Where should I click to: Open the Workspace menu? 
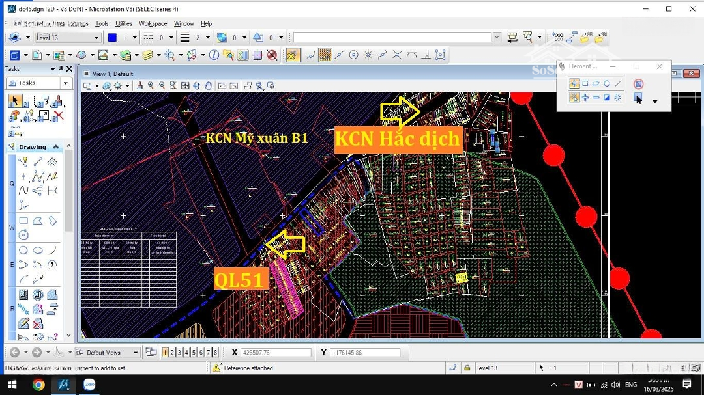[153, 23]
